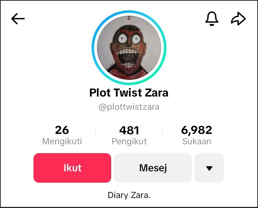The width and height of the screenshot is (258, 208).
Task: Tap the Sukaan likes label
Action: coord(197,141)
